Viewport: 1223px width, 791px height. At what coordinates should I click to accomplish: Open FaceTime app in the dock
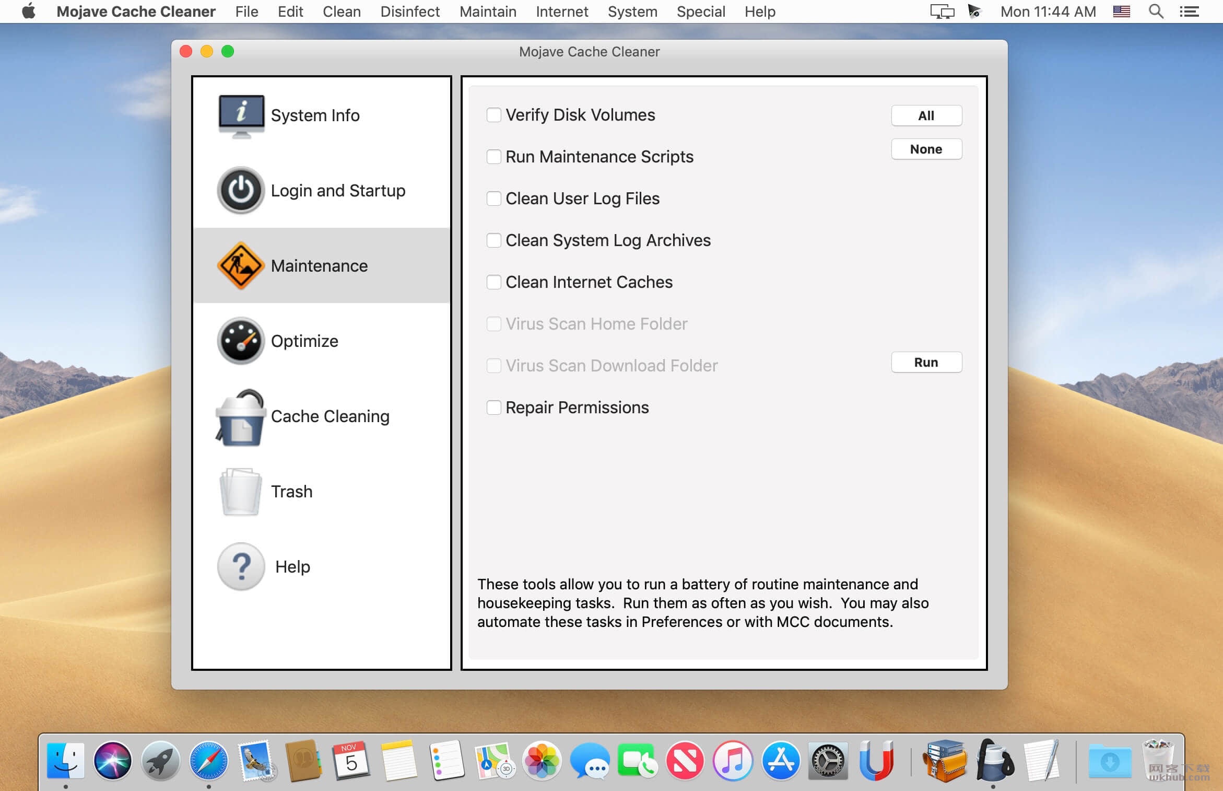pos(637,761)
